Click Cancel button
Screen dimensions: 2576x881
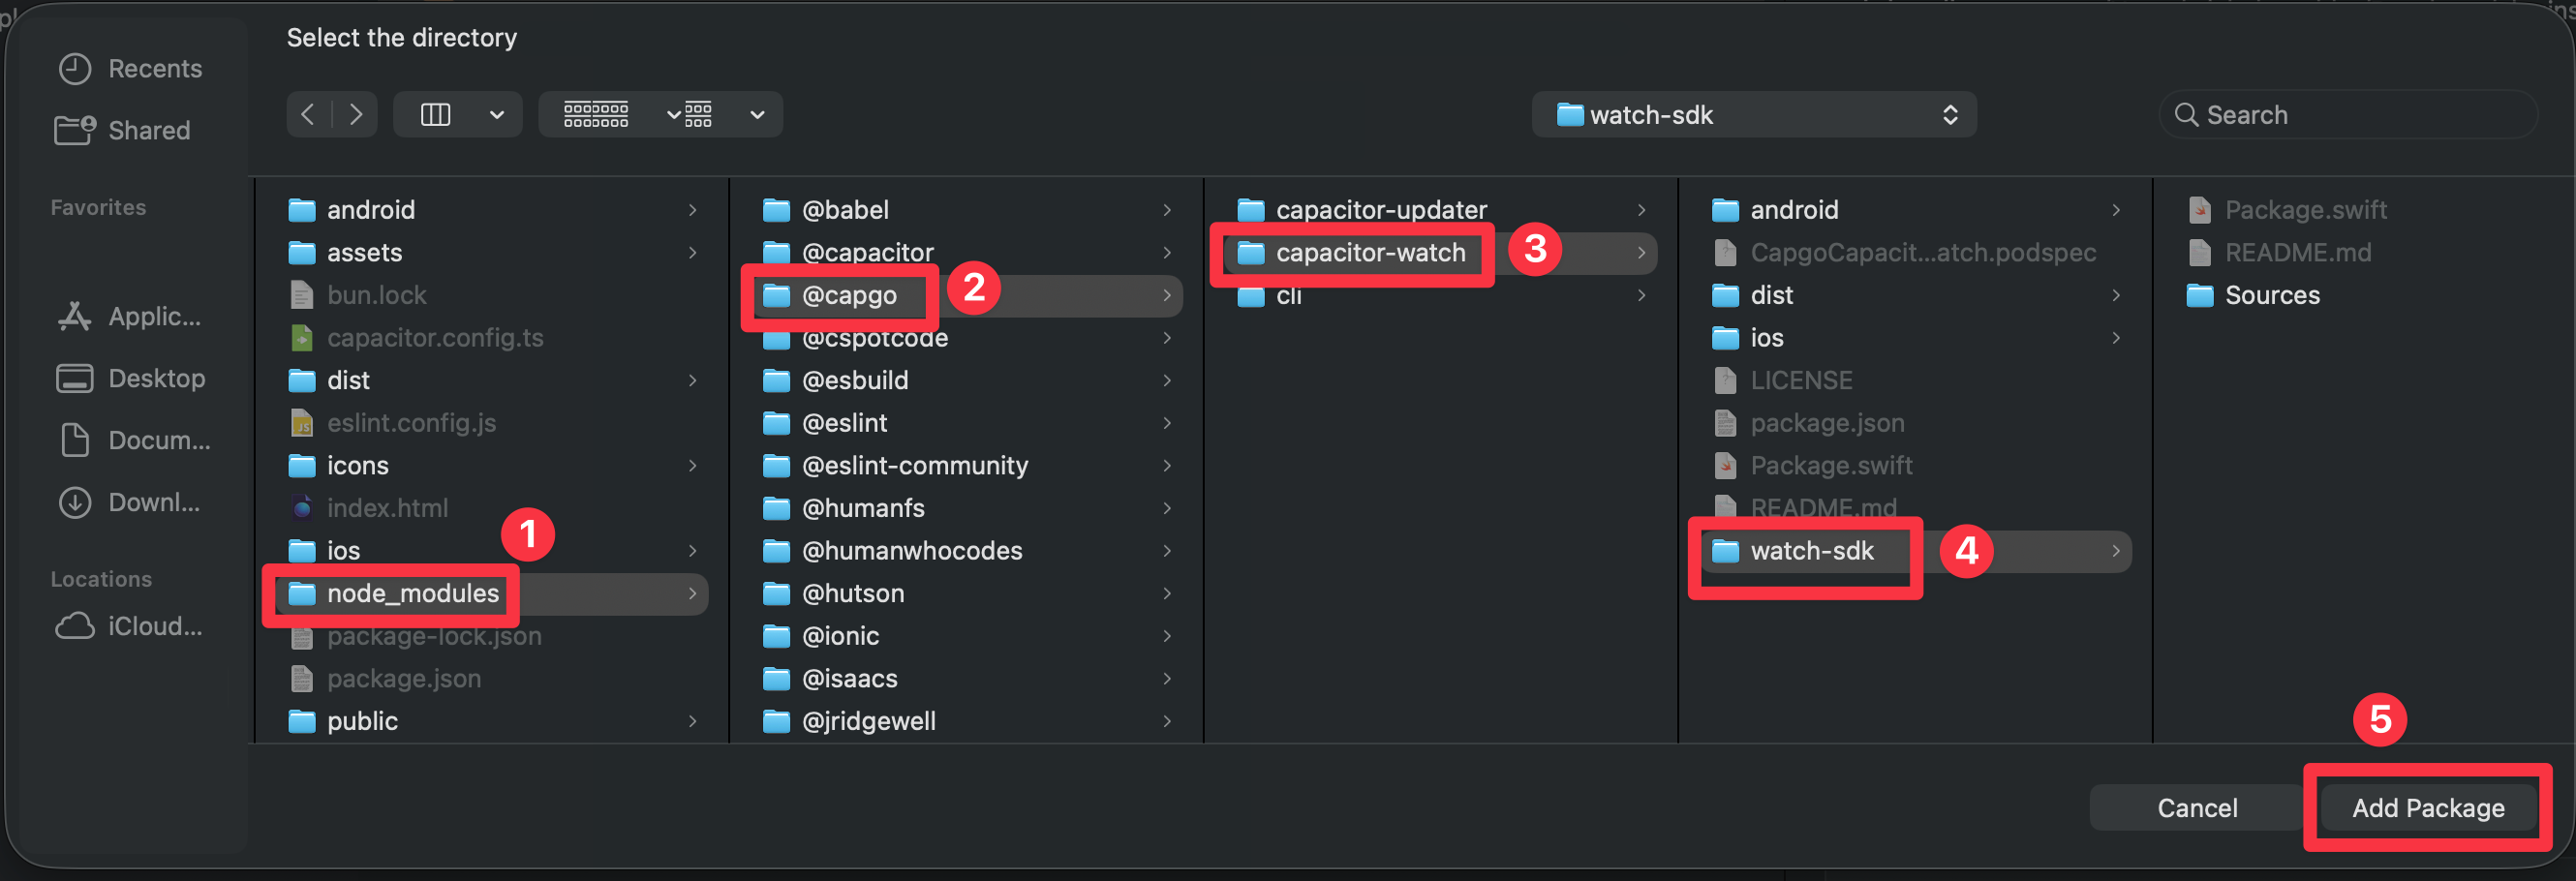(2197, 808)
